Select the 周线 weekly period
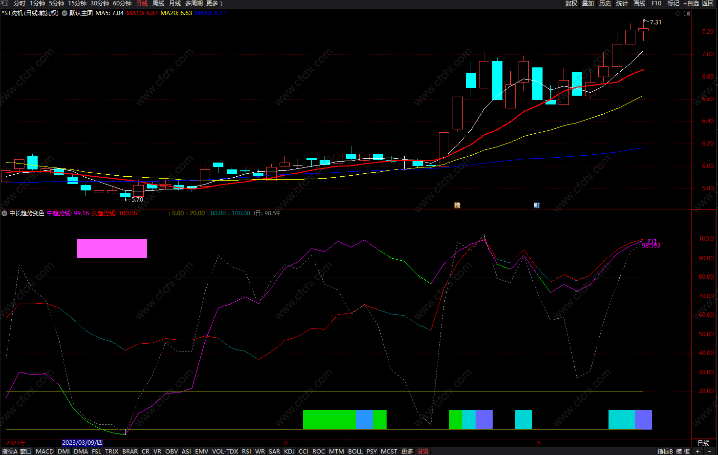 click(x=158, y=3)
